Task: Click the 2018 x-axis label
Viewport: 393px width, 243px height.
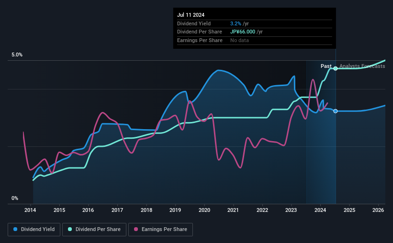Action: (x=146, y=210)
